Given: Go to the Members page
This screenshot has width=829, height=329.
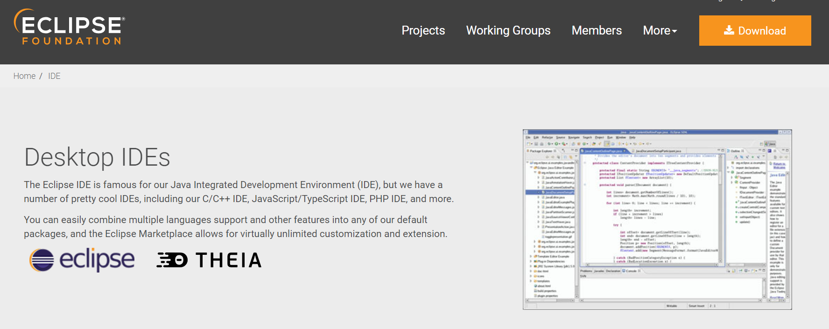Looking at the screenshot, I should (597, 30).
